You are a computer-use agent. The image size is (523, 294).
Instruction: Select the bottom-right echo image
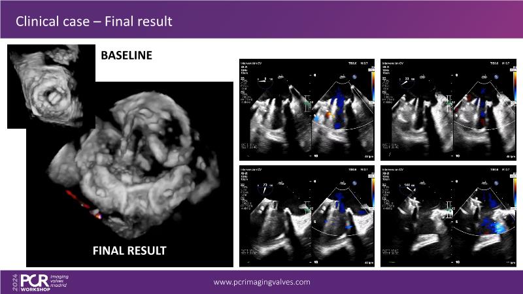click(450, 217)
